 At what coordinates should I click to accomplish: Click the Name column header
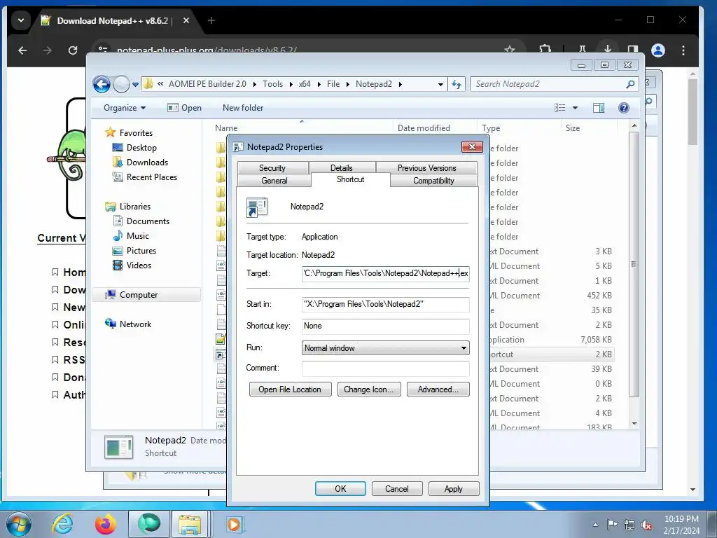coord(226,128)
